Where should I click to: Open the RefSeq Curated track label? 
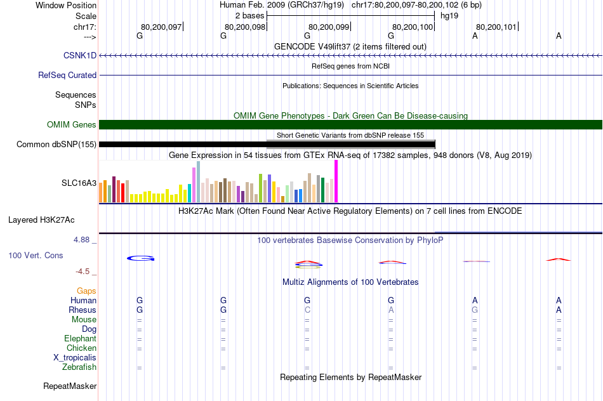[x=67, y=75]
